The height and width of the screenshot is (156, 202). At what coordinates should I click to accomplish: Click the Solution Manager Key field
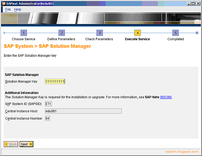tap(55, 81)
